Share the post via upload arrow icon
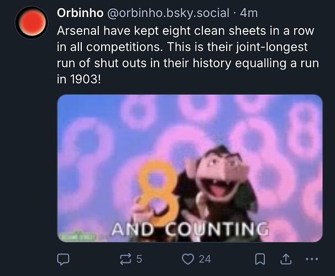This screenshot has height=276, width=335. pos(286,258)
